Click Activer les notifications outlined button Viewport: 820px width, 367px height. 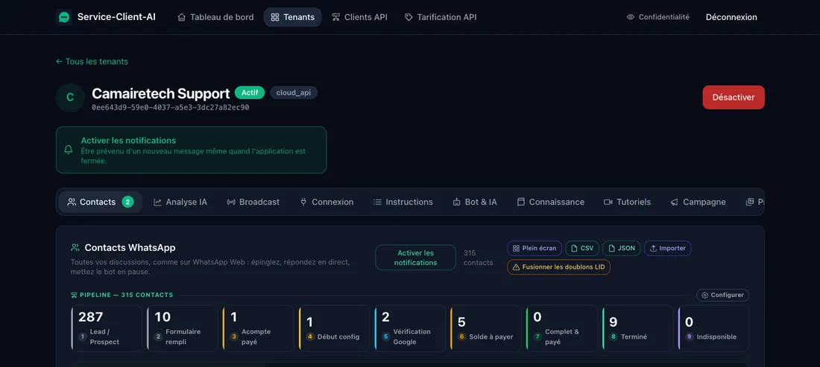(x=416, y=258)
